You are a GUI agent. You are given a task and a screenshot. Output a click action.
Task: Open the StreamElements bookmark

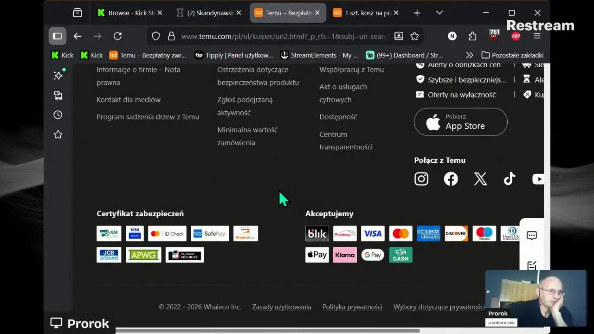click(319, 55)
